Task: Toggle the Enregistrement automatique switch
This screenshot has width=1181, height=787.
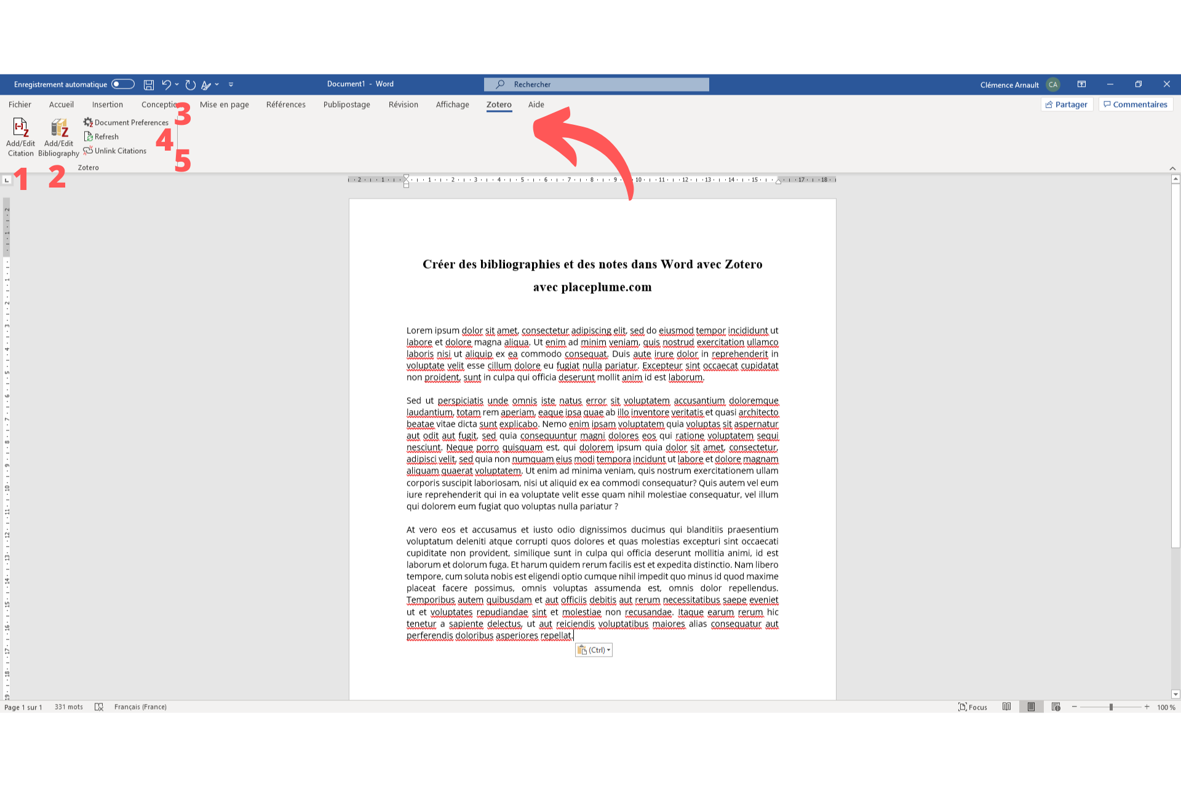Action: point(122,84)
